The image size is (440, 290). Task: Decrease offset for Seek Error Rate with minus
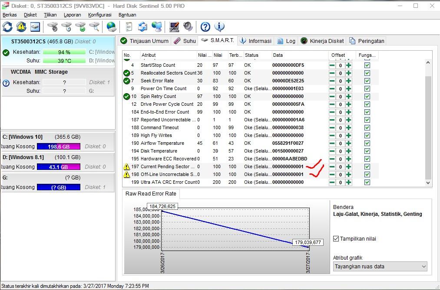332,81
